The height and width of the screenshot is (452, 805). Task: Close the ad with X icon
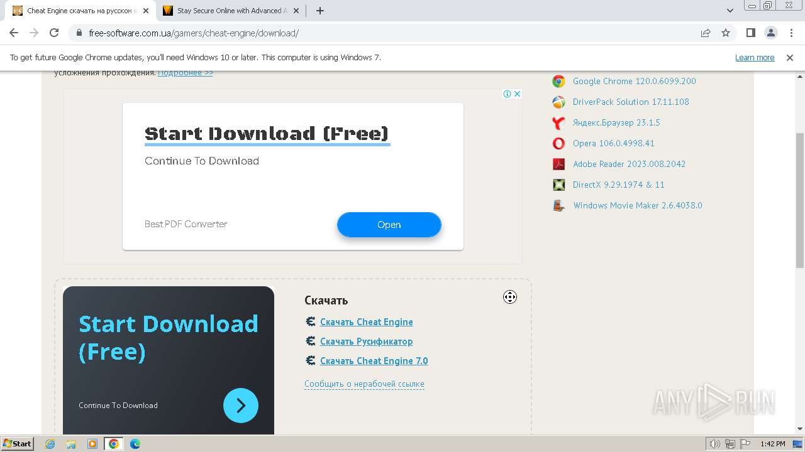click(x=517, y=94)
